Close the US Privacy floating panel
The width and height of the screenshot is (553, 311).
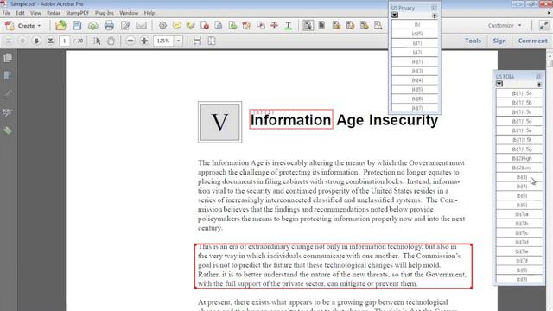pos(434,8)
